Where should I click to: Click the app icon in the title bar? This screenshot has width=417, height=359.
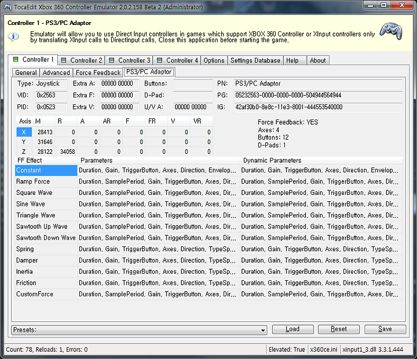(8, 7)
